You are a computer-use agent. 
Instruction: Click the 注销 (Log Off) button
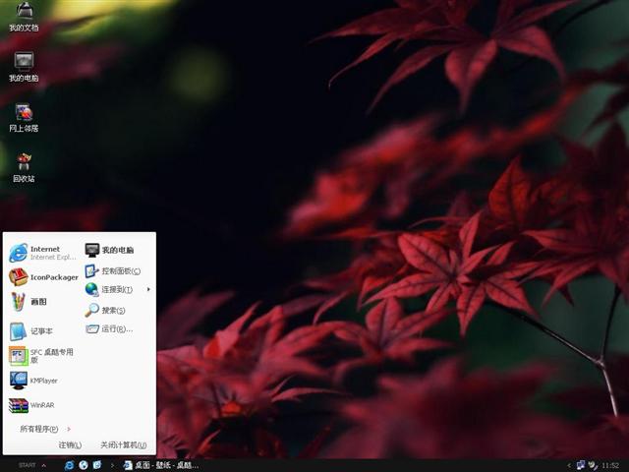(x=69, y=445)
